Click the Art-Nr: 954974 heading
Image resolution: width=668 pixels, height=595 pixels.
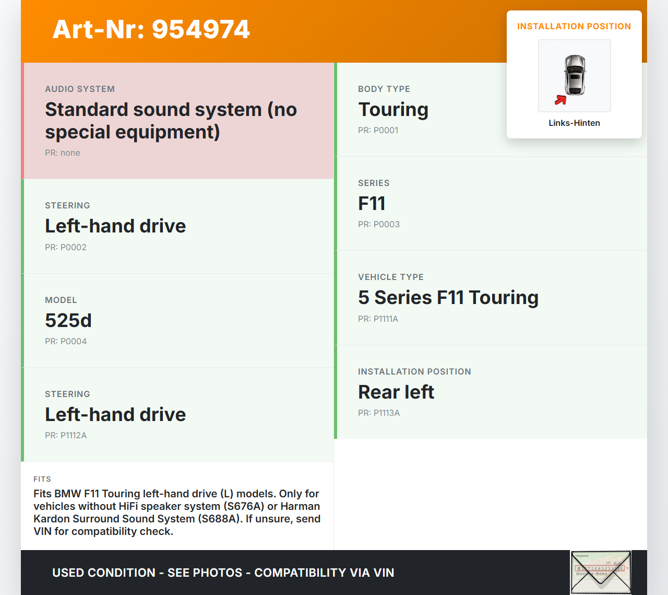[x=151, y=29]
